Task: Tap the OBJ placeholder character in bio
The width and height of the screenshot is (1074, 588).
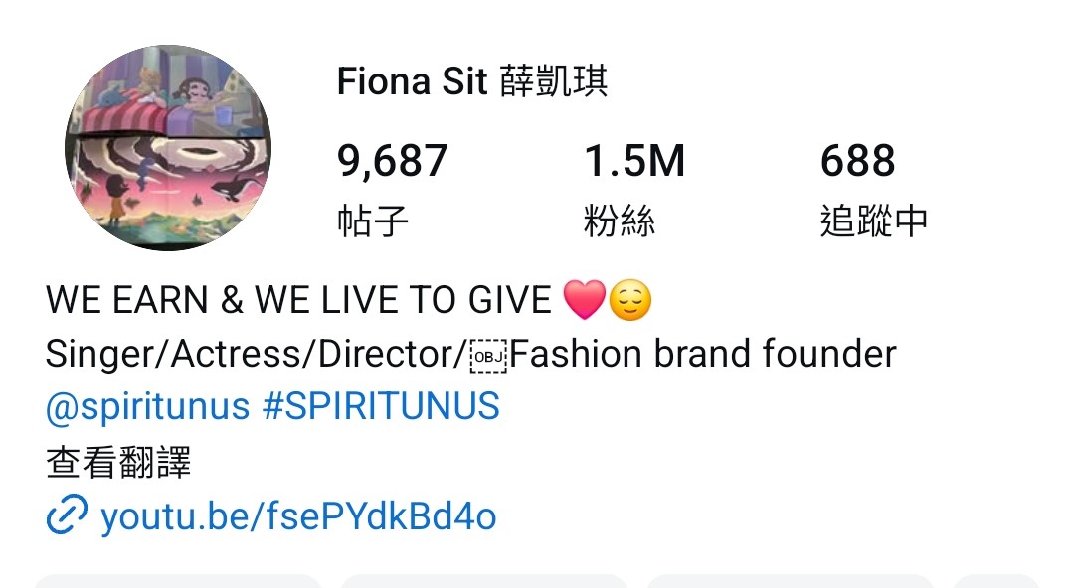Action: [x=488, y=357]
